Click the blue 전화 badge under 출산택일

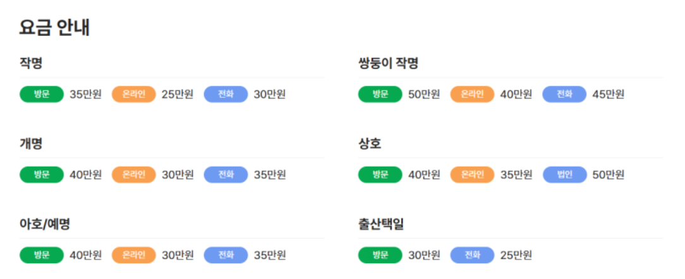pos(472,255)
